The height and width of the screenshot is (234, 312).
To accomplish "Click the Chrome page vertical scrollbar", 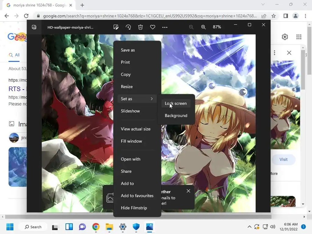I will tap(309, 51).
